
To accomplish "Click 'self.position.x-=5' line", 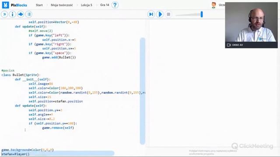I will [59, 40].
